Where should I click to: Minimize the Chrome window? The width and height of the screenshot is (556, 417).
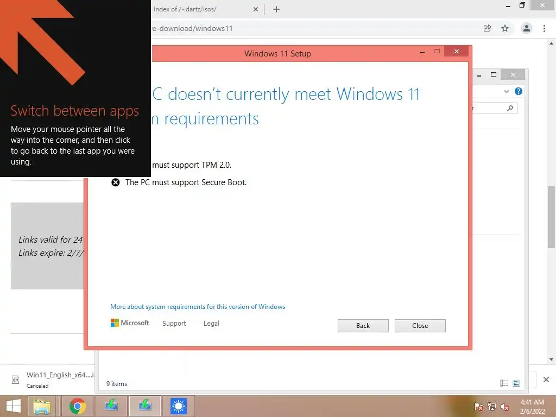point(508,6)
